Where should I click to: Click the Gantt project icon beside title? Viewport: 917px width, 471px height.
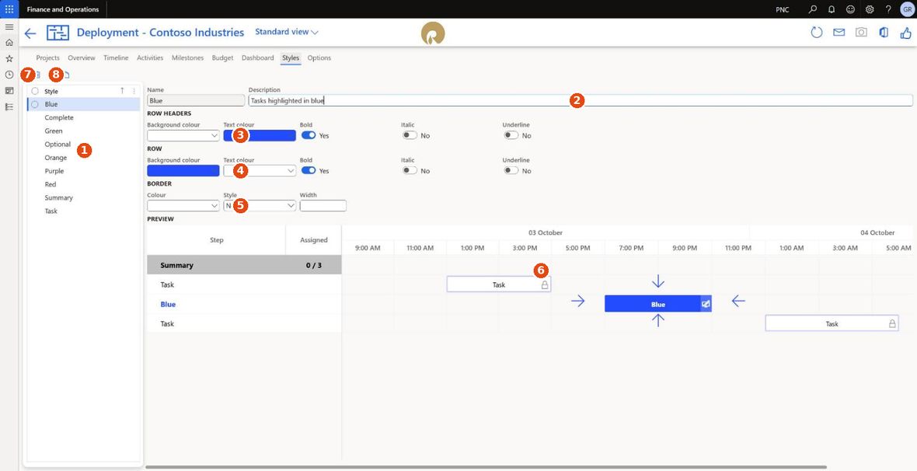click(x=58, y=33)
